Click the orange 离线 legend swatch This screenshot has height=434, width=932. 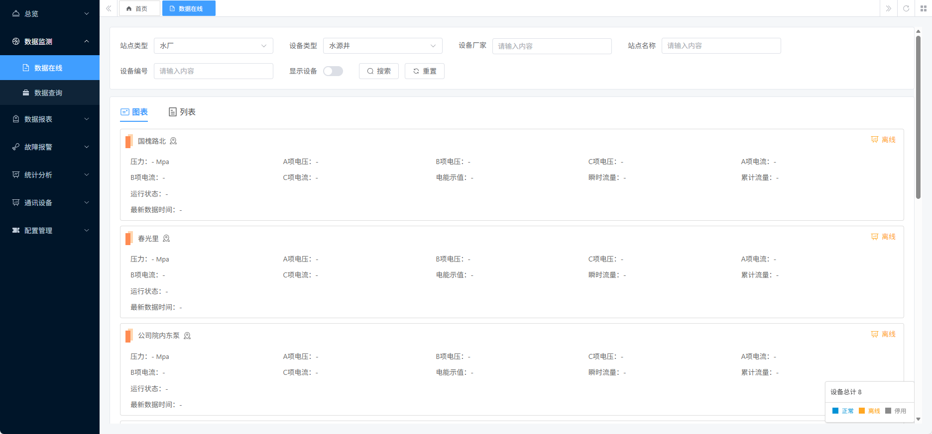[x=862, y=411]
